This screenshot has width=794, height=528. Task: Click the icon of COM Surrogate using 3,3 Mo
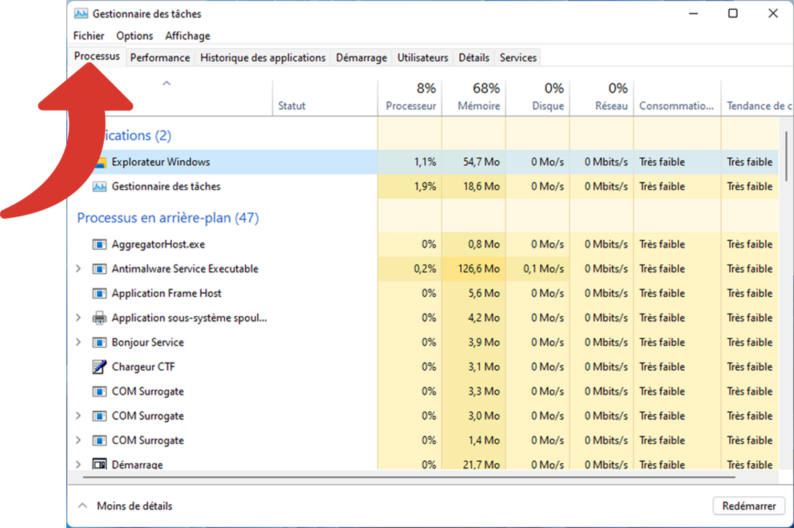99,391
